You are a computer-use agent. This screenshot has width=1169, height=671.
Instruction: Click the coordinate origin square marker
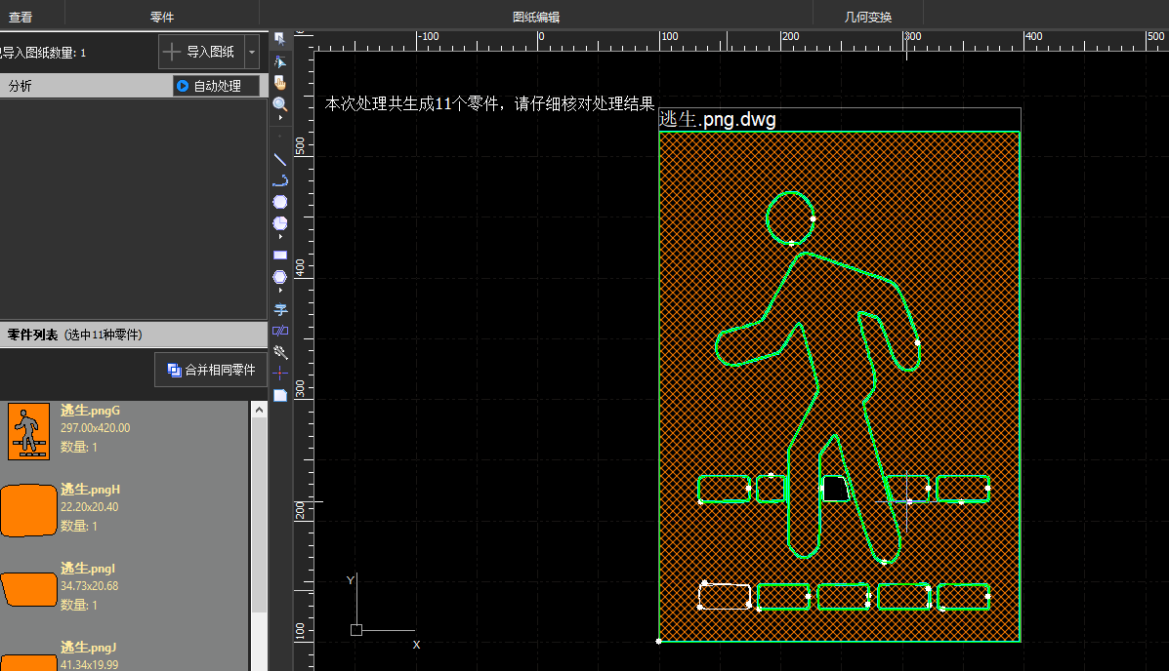(356, 630)
